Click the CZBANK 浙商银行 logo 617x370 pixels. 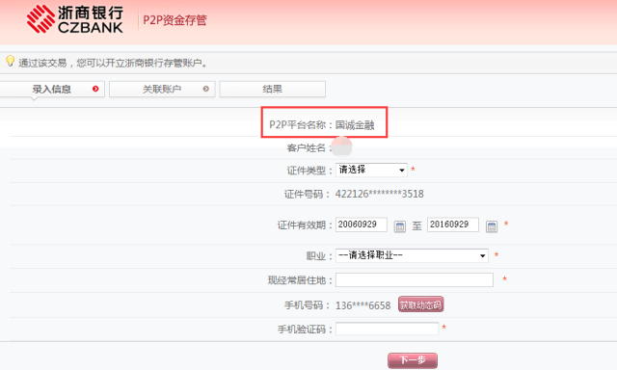pos(75,19)
